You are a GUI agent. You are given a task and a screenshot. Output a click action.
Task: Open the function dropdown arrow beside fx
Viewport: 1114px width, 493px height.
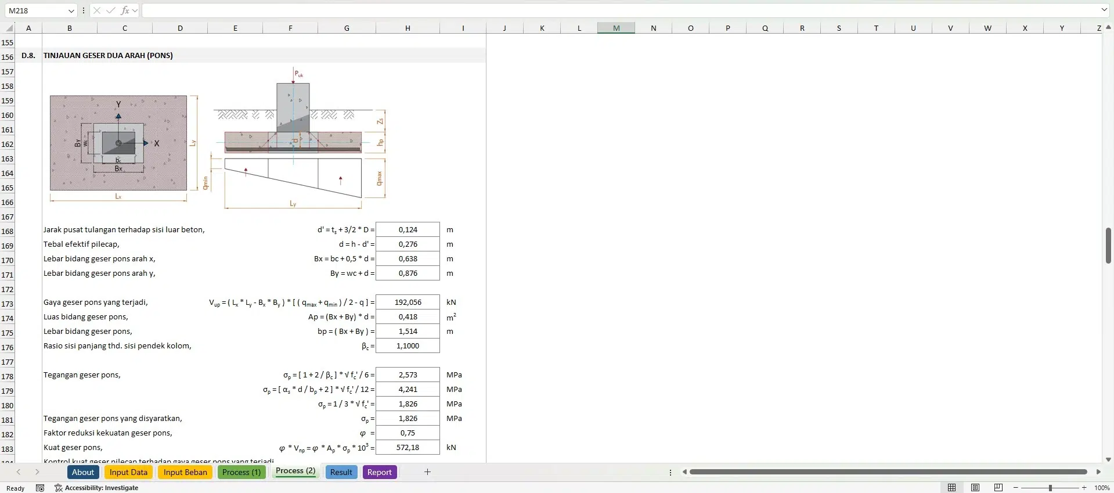(135, 10)
